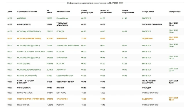The image size is (190, 108).
Task: Click scheduled departure '10:30'
Action: [103, 88]
